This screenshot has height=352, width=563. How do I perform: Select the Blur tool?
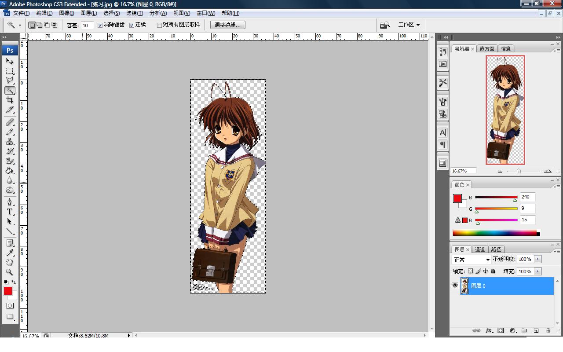[x=10, y=180]
